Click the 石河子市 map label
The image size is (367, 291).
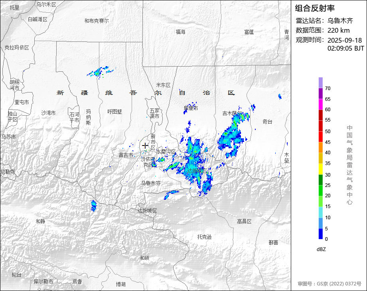(75, 118)
